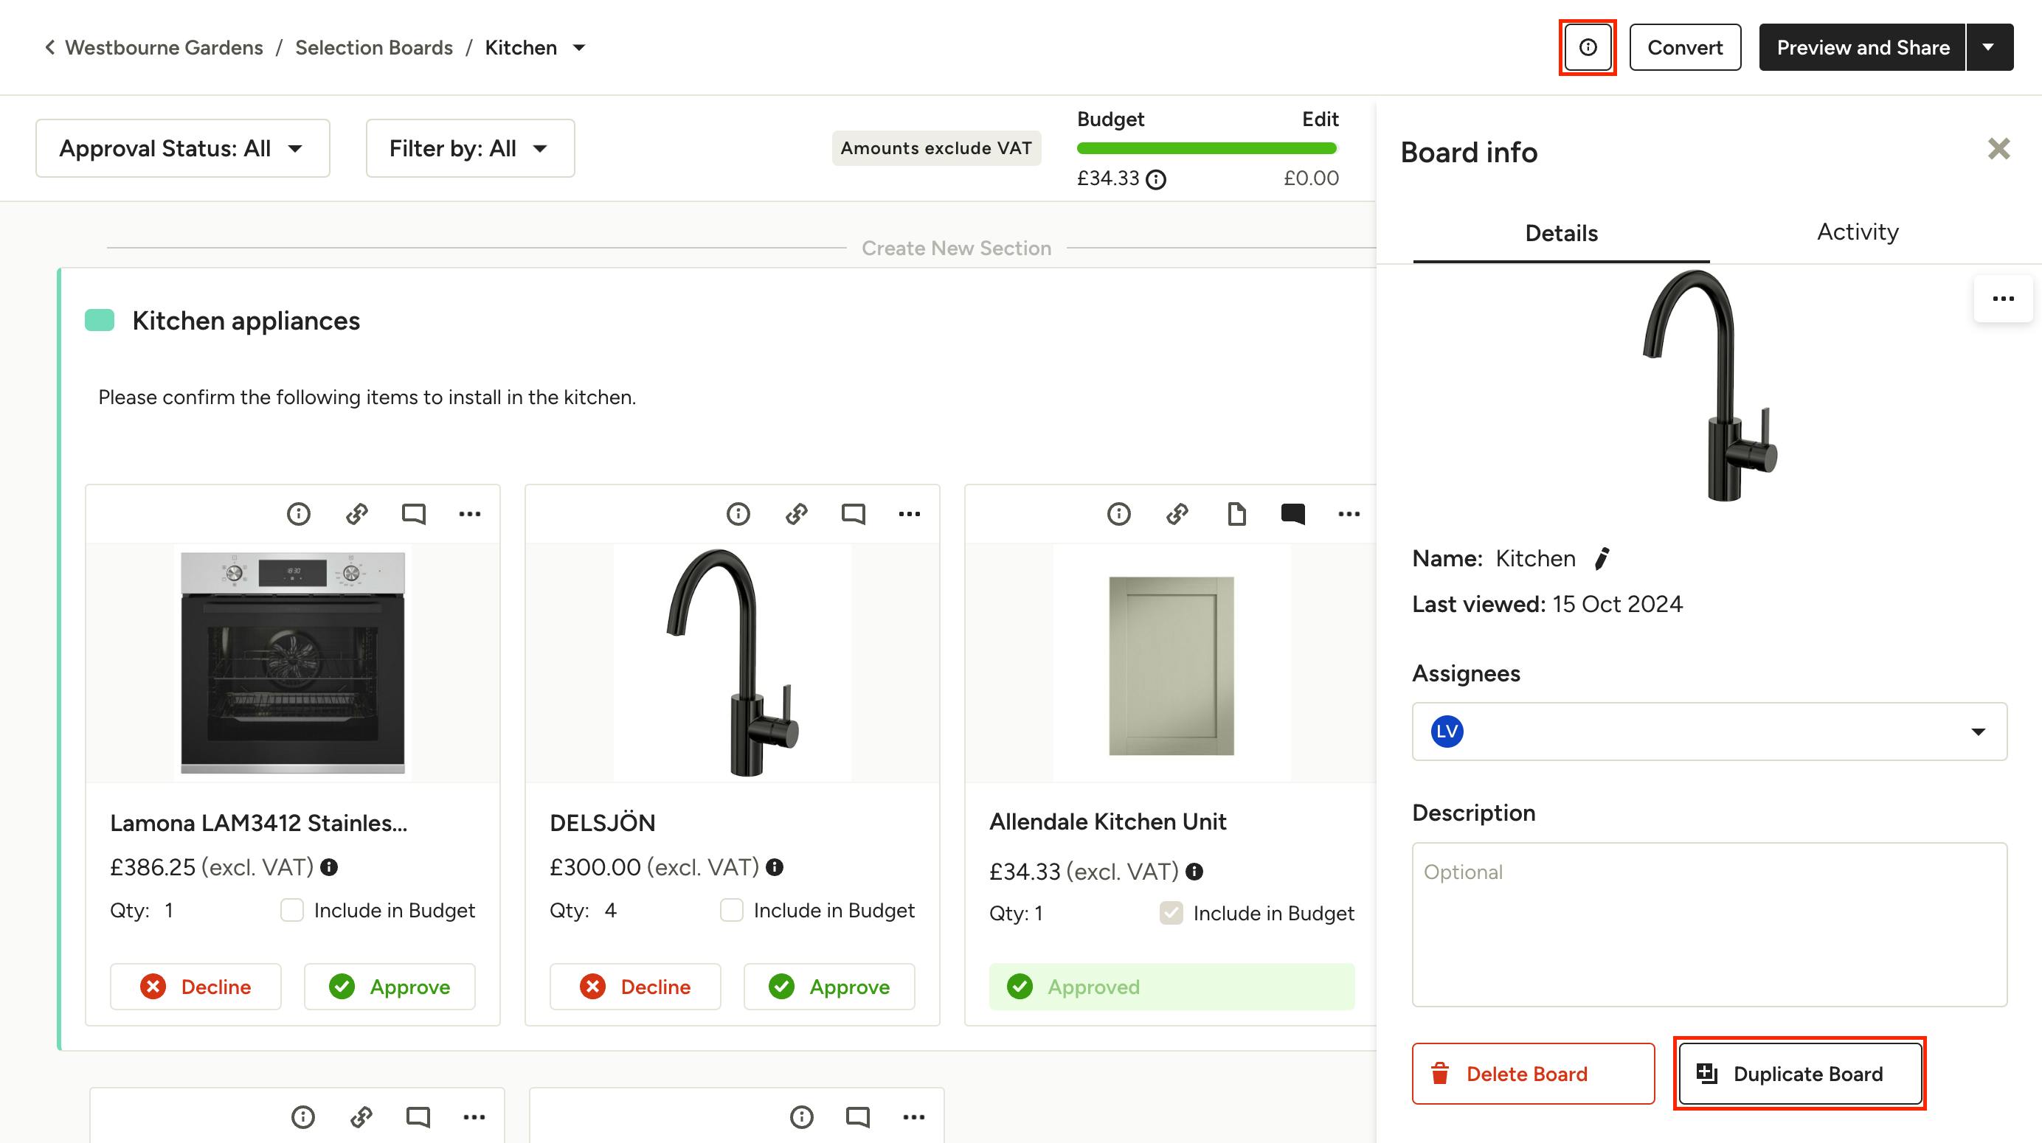Viewport: 2042px width, 1143px height.
Task: Open the Assignees dropdown
Action: click(1709, 731)
